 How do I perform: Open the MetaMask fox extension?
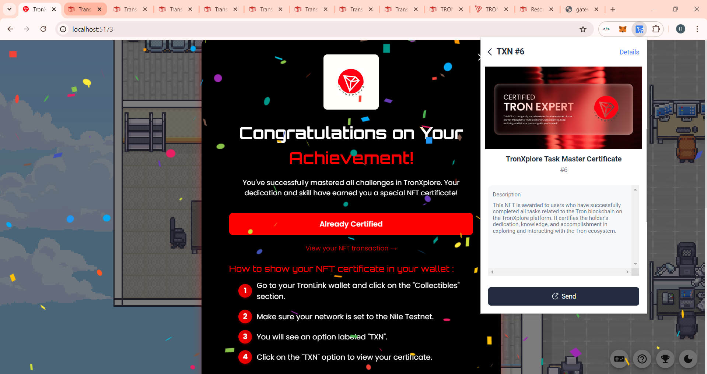click(x=623, y=29)
